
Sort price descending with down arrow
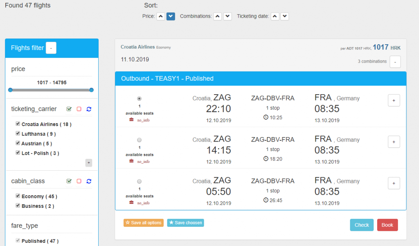click(171, 16)
